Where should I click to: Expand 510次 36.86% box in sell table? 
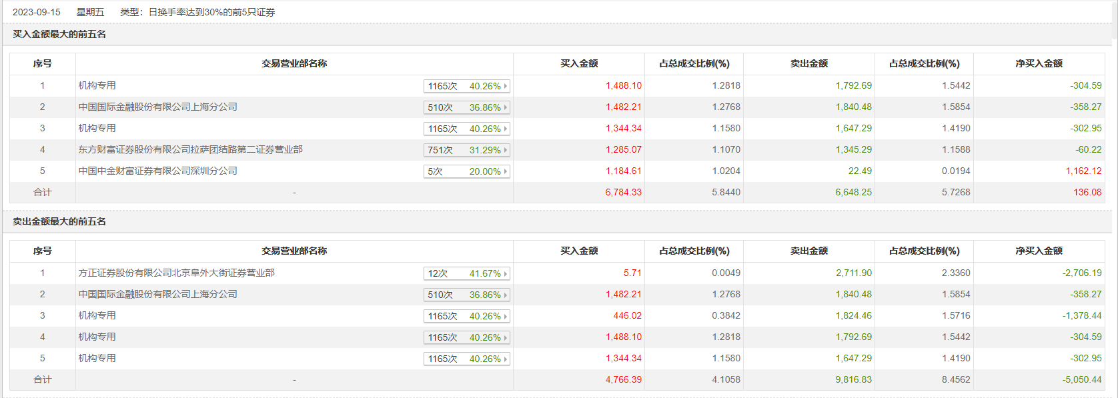click(466, 295)
